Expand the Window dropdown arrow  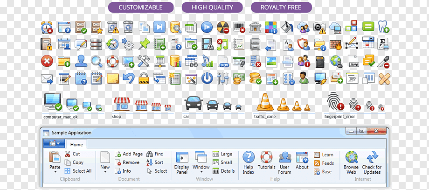click(201, 172)
